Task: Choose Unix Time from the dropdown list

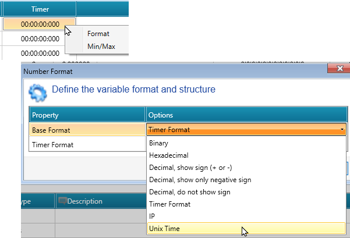Action: point(164,229)
